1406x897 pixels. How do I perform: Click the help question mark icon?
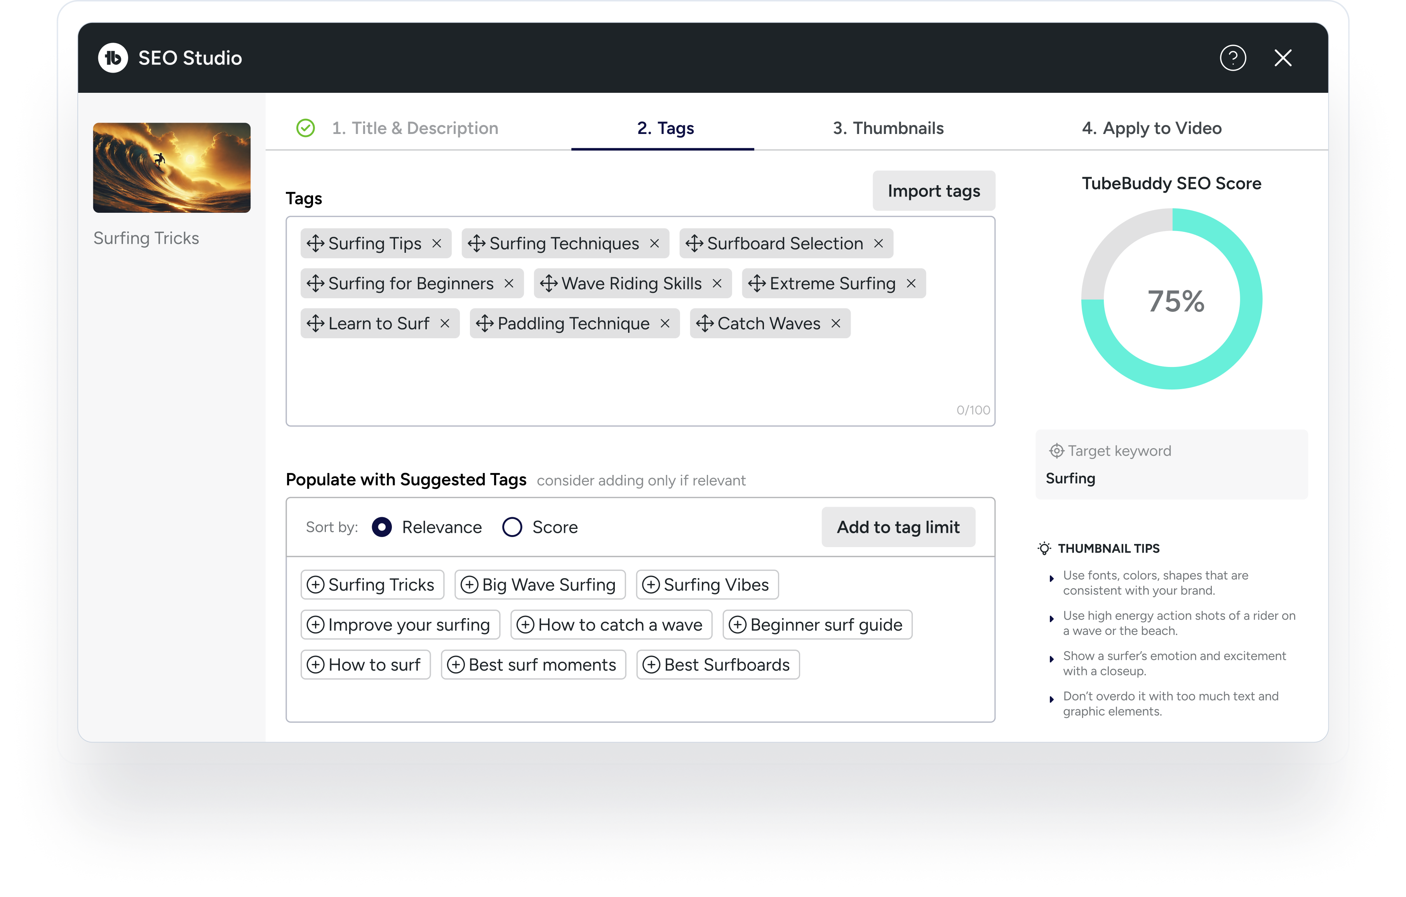(1233, 58)
